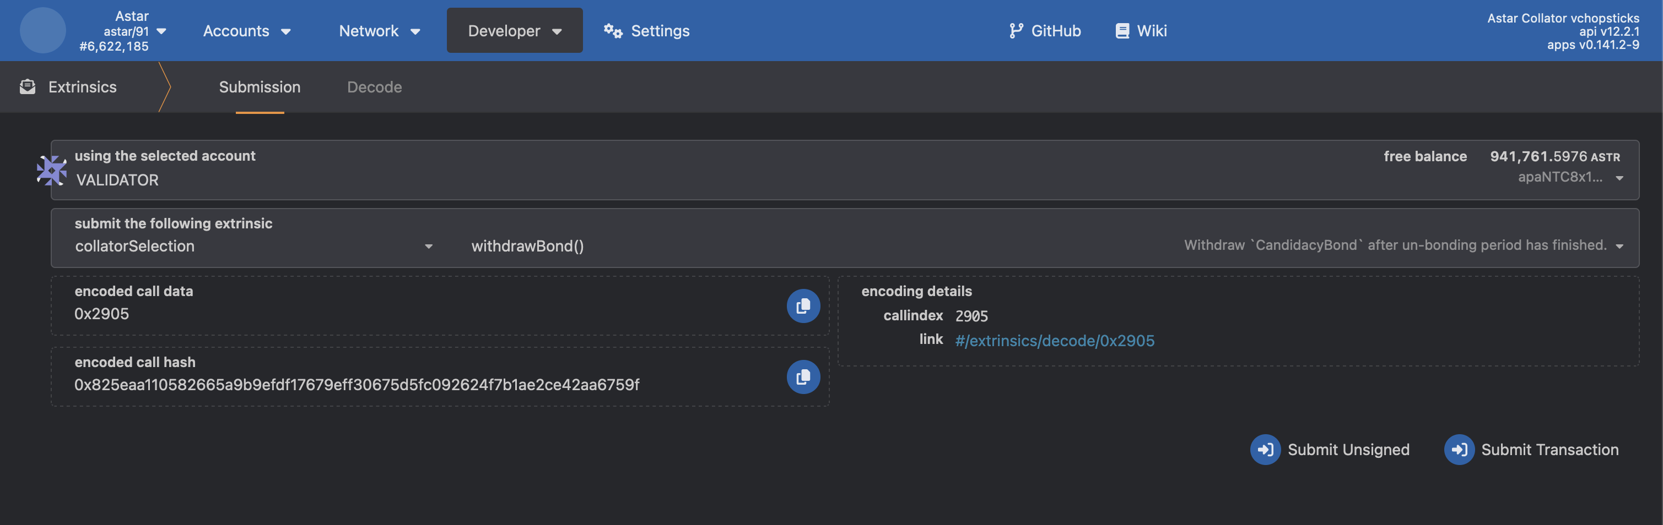Click the Astar chain logo circle
The height and width of the screenshot is (525, 1663).
pyautogui.click(x=42, y=30)
